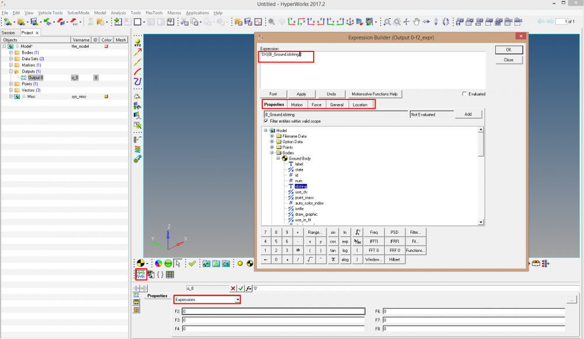
Task: Click the Open Model toolbar icon
Action: [21, 22]
